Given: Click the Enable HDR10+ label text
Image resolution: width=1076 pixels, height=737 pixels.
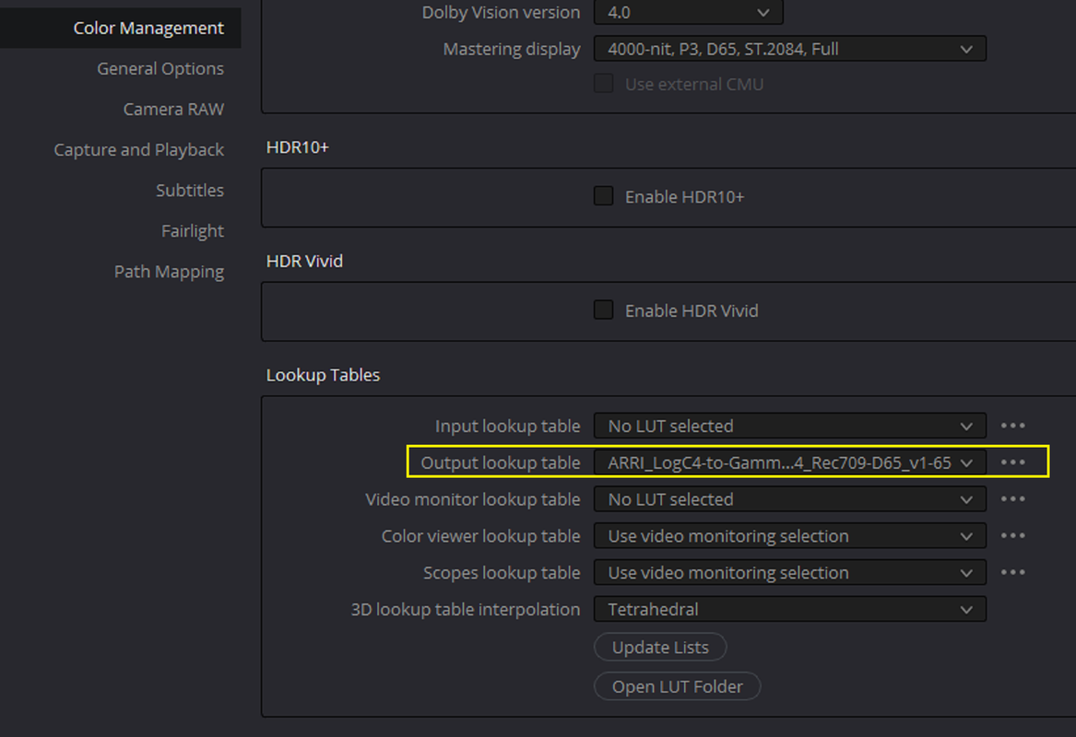Looking at the screenshot, I should (x=684, y=197).
